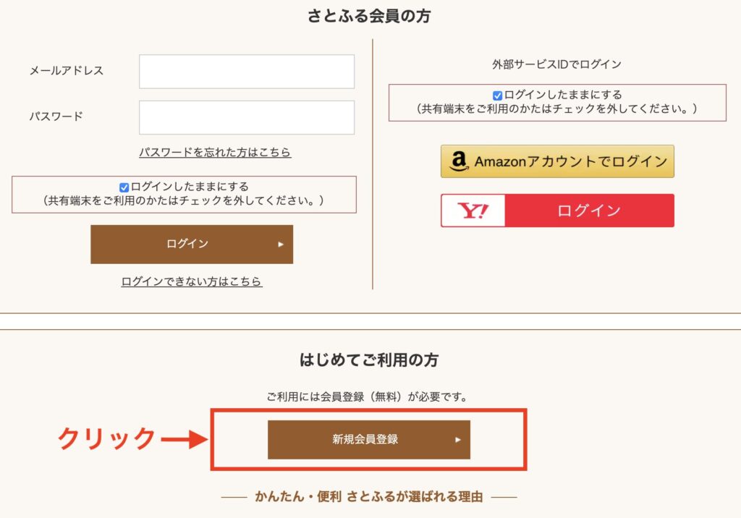The height and width of the screenshot is (518, 741).
Task: Click the Yahoo Y! logo icon
Action: pyautogui.click(x=473, y=211)
